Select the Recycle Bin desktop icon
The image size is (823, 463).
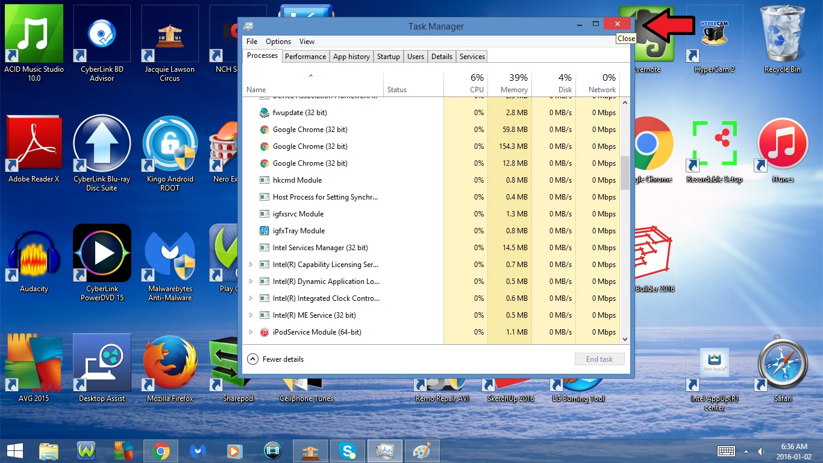pyautogui.click(x=783, y=39)
